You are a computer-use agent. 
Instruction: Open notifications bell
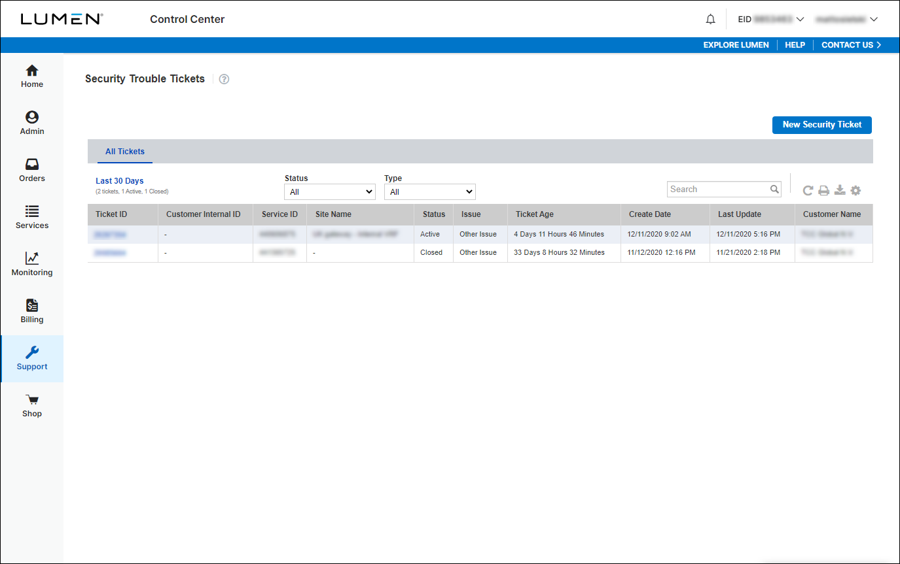pyautogui.click(x=711, y=20)
